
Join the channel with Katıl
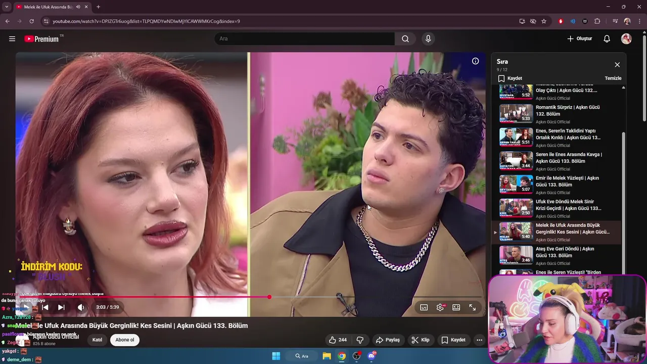tap(97, 340)
